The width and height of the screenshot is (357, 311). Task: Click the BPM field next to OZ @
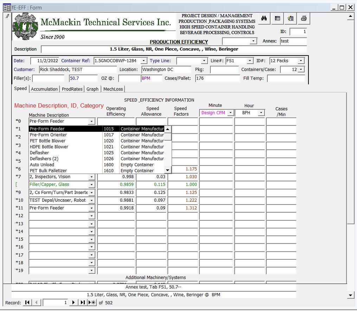pos(151,78)
